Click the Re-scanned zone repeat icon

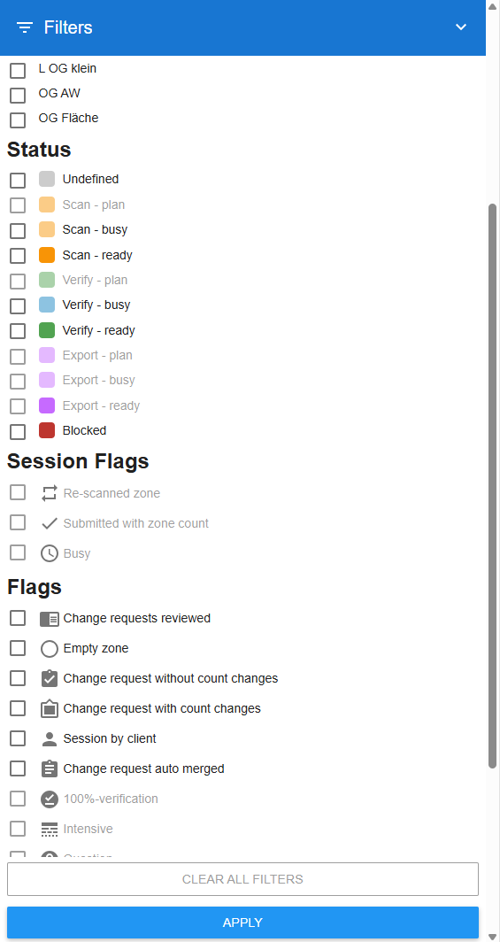click(50, 494)
